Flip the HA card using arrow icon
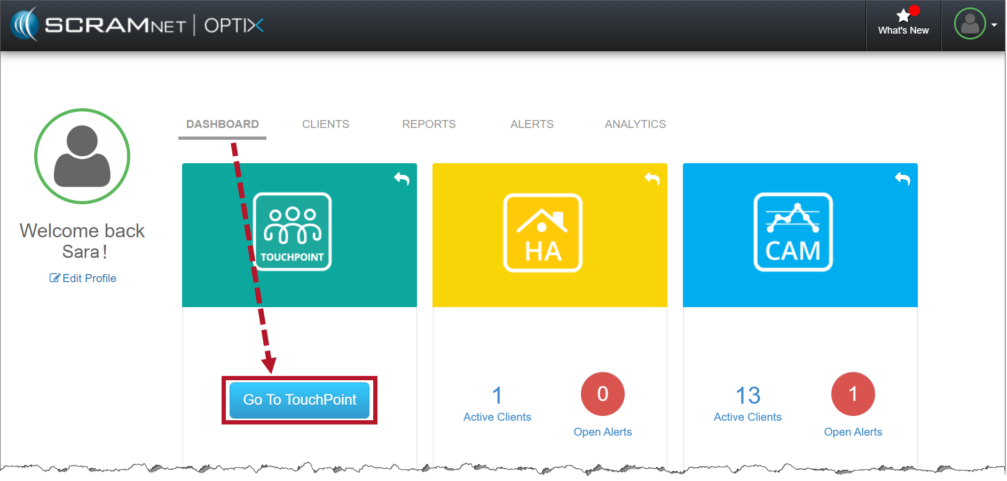Screen dimensions: 1007x481 point(652,179)
